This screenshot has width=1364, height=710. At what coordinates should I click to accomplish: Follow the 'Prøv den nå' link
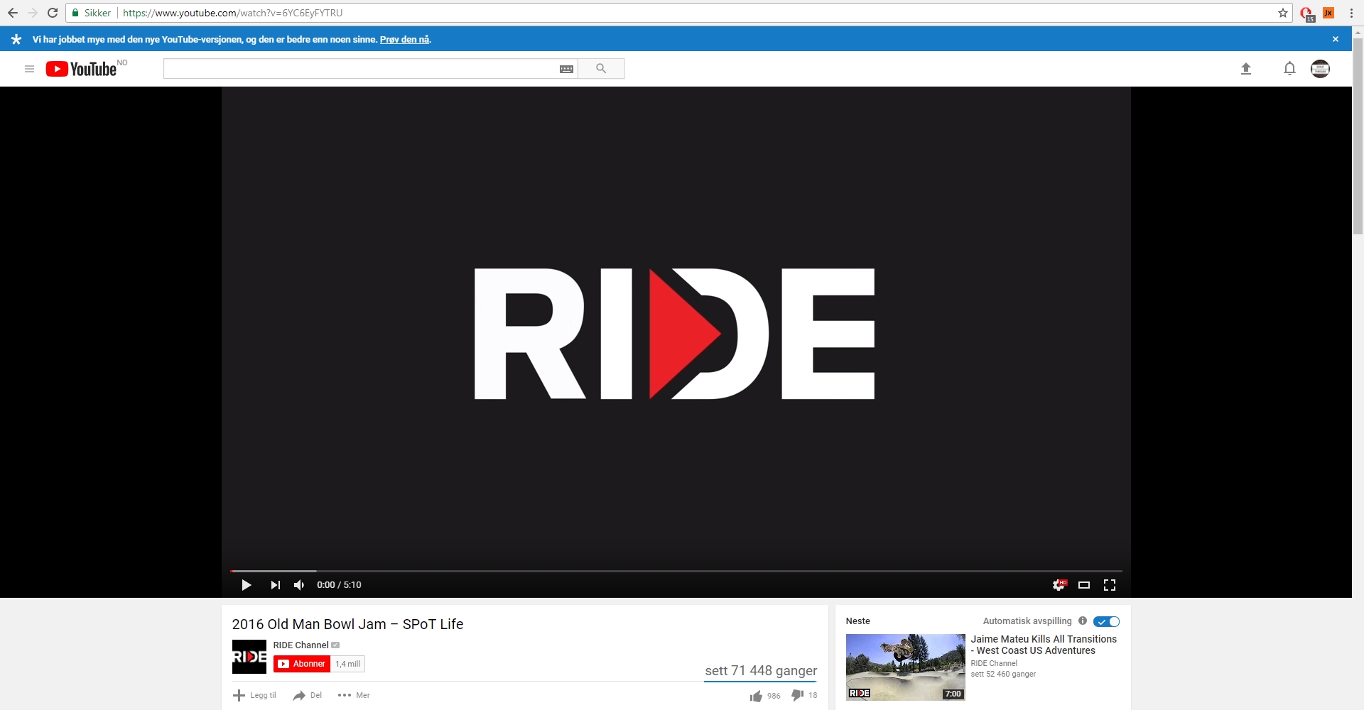coord(404,39)
